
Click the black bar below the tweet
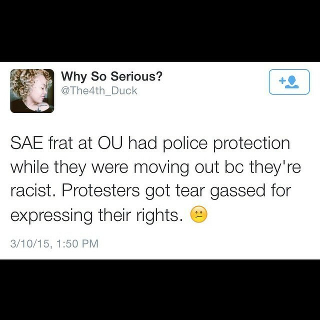[x=160, y=290]
